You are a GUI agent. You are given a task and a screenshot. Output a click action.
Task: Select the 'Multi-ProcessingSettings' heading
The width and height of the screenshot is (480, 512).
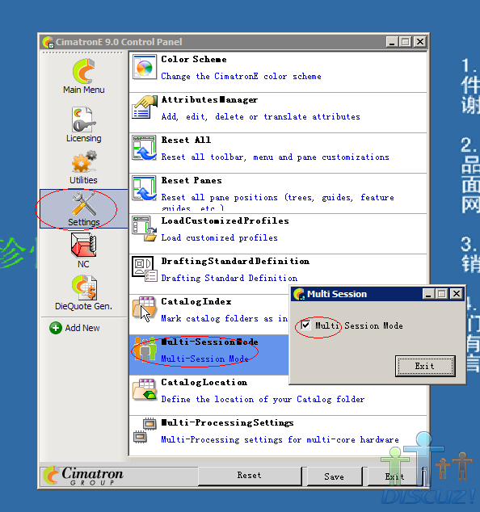(x=227, y=423)
